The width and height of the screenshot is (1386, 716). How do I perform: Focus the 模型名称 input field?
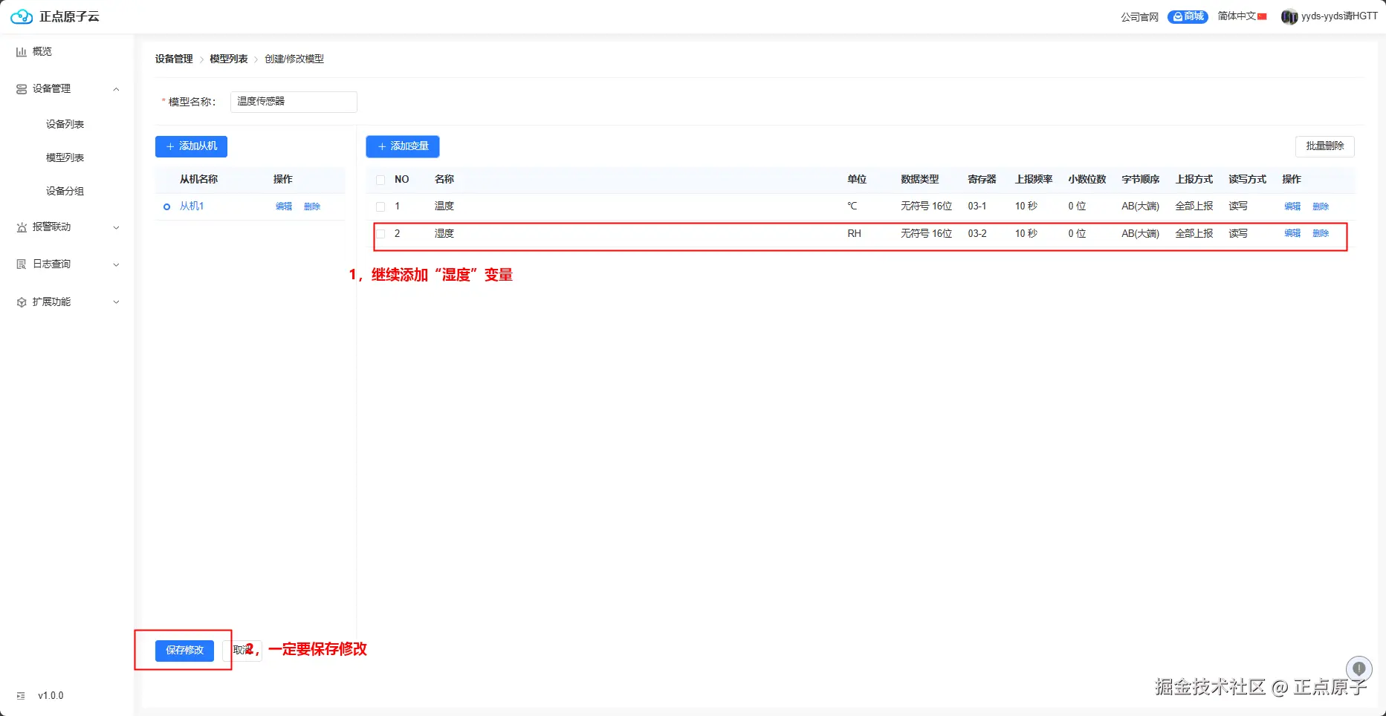point(294,102)
